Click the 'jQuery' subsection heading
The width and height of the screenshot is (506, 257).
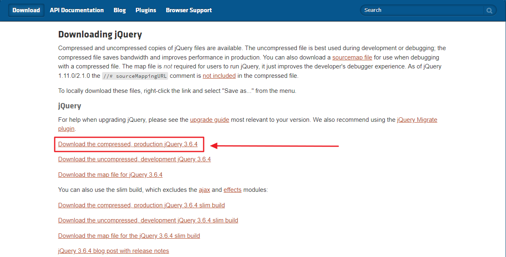pos(70,106)
